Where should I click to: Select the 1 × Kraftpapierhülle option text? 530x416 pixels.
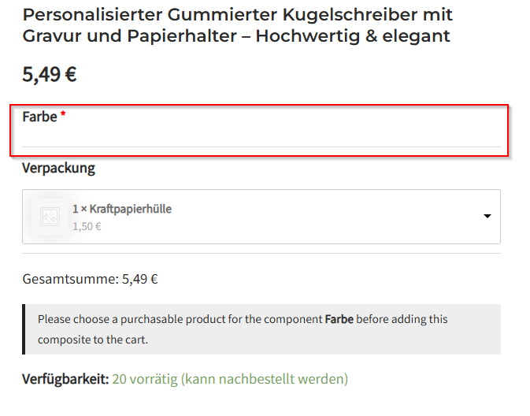tap(122, 209)
